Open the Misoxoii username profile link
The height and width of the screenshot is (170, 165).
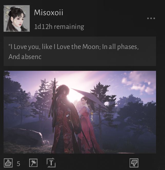(48, 12)
